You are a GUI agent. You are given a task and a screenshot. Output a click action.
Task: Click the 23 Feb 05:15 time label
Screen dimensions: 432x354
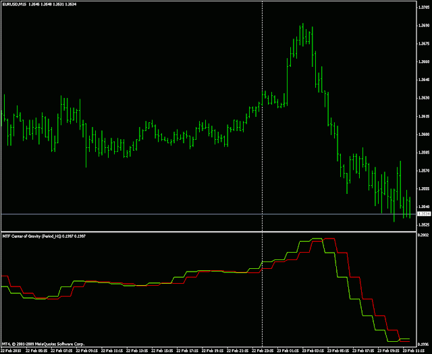pyautogui.click(x=337, y=351)
